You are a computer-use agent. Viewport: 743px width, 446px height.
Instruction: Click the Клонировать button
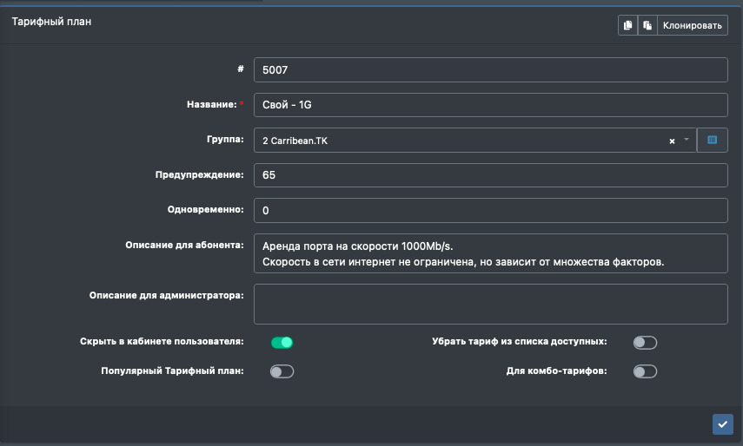coord(693,25)
